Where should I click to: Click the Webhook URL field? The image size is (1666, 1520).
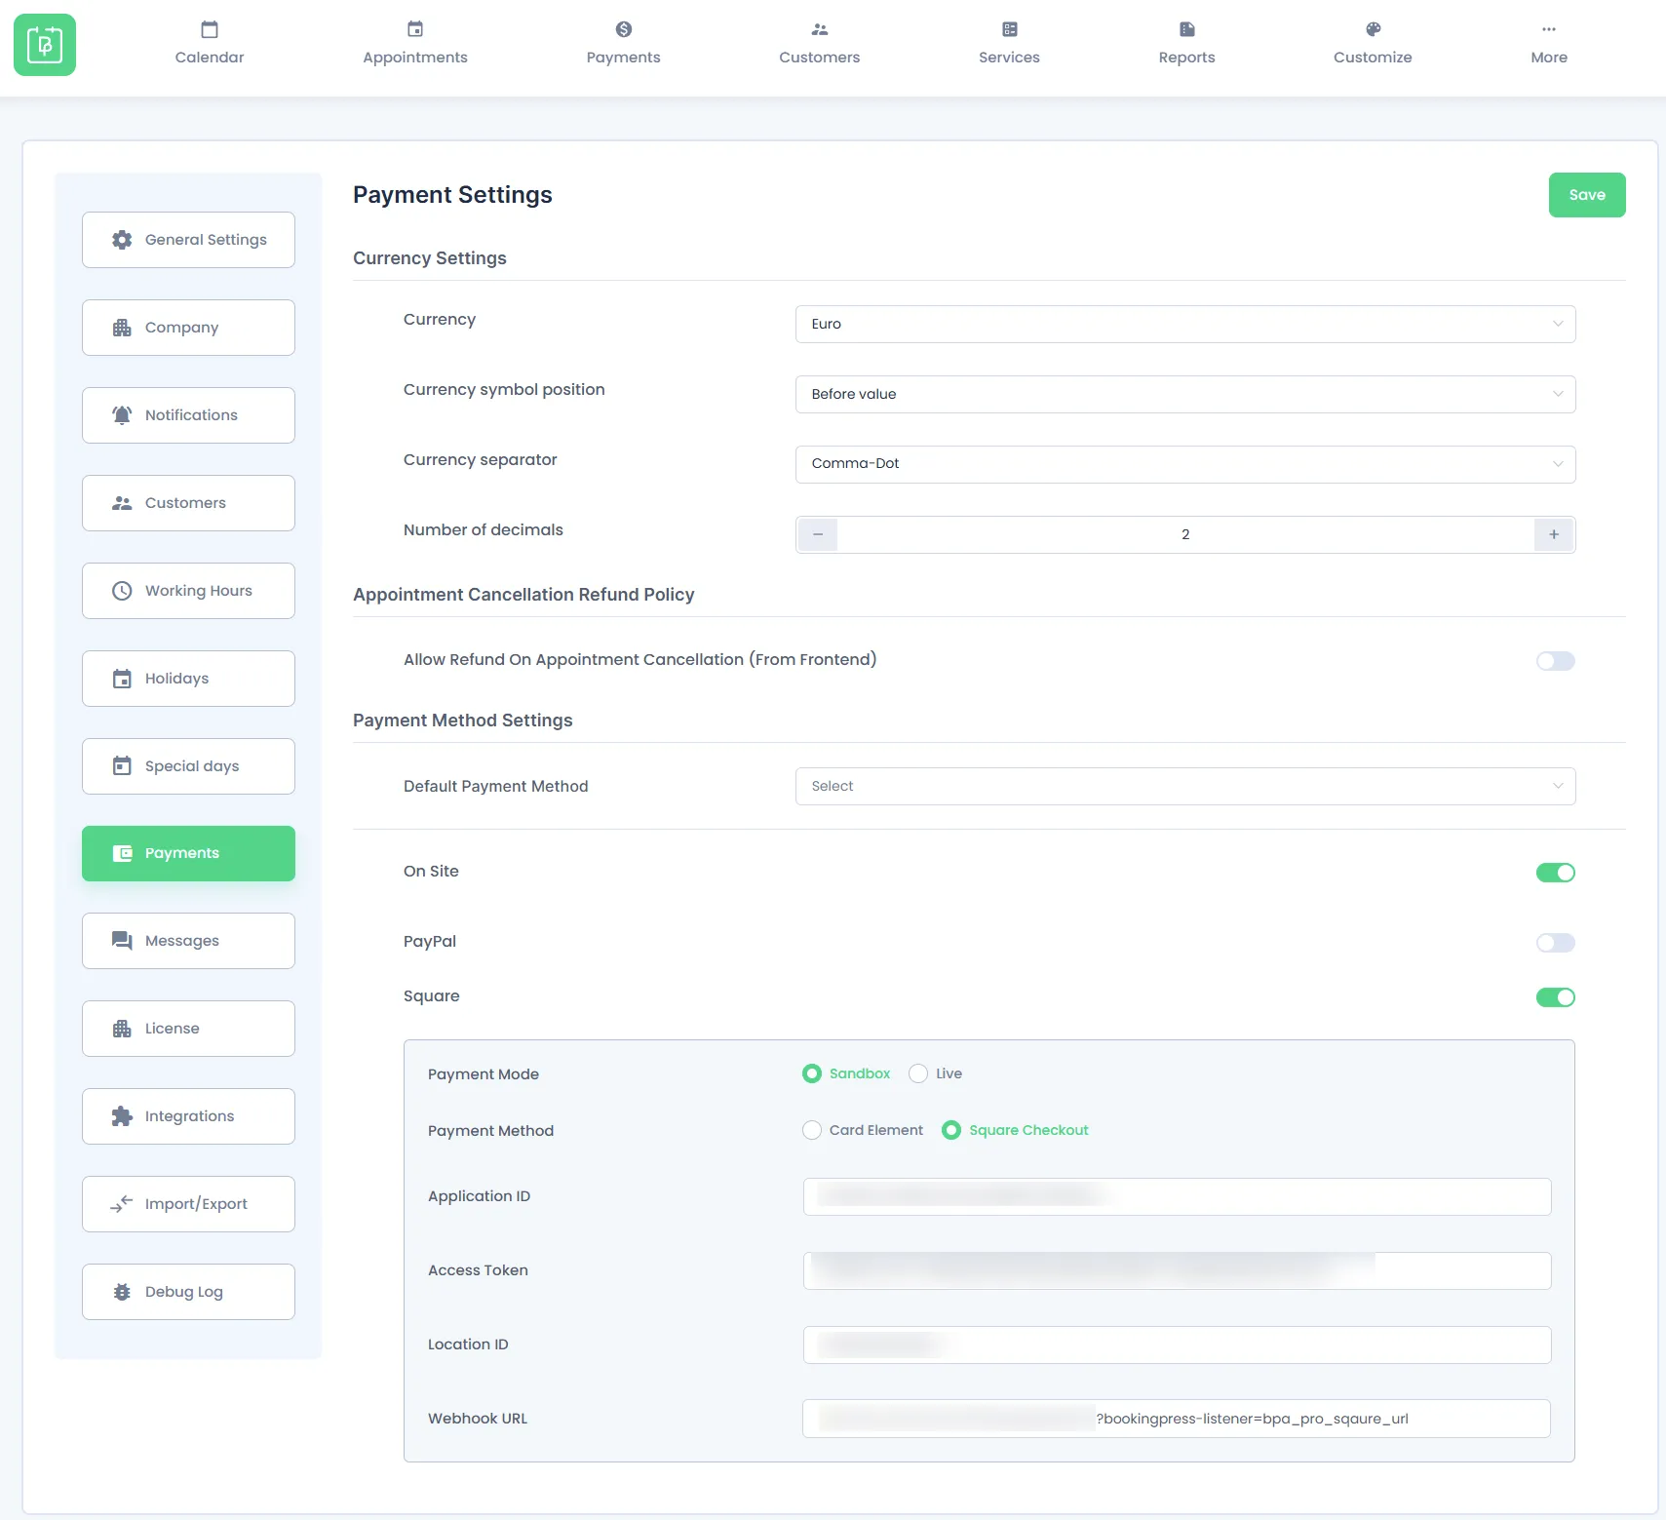[x=1177, y=1419]
